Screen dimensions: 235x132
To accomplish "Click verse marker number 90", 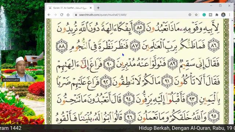I will coord(109,64).
